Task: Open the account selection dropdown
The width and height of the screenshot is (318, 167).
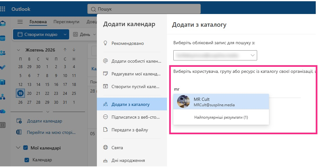Action: pos(215,55)
